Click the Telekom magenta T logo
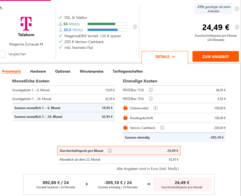The width and height of the screenshot is (241, 196). pyautogui.click(x=26, y=24)
